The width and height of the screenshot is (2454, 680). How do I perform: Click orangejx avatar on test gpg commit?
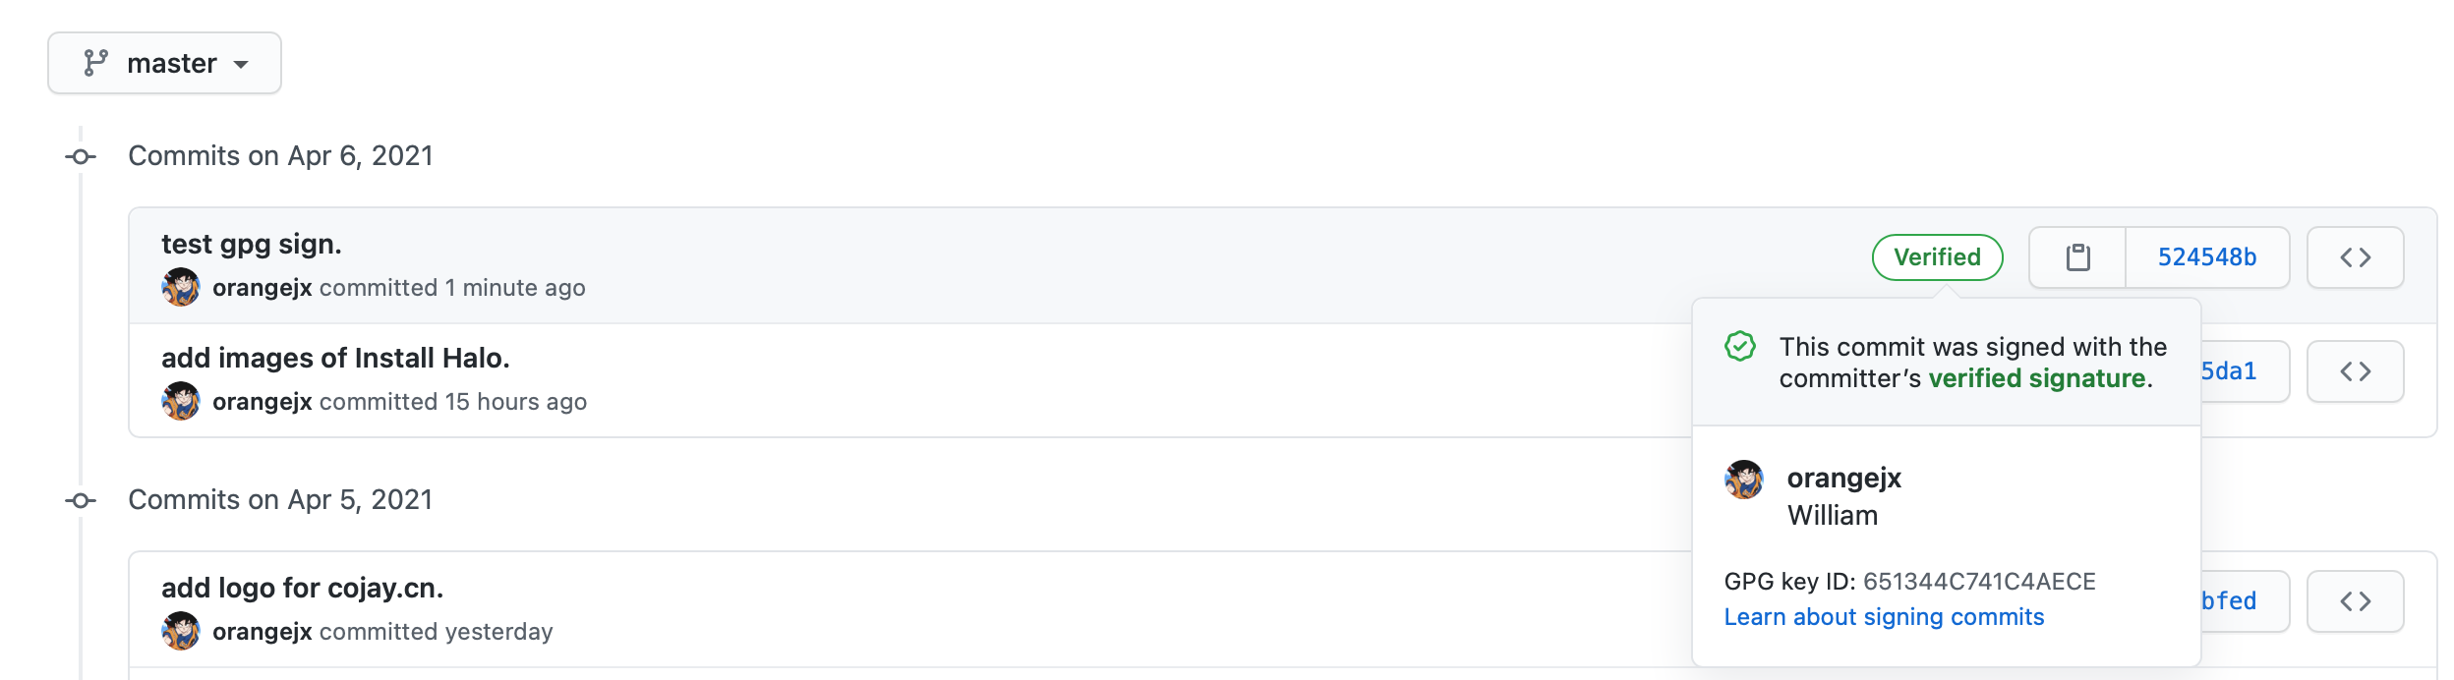(x=181, y=288)
